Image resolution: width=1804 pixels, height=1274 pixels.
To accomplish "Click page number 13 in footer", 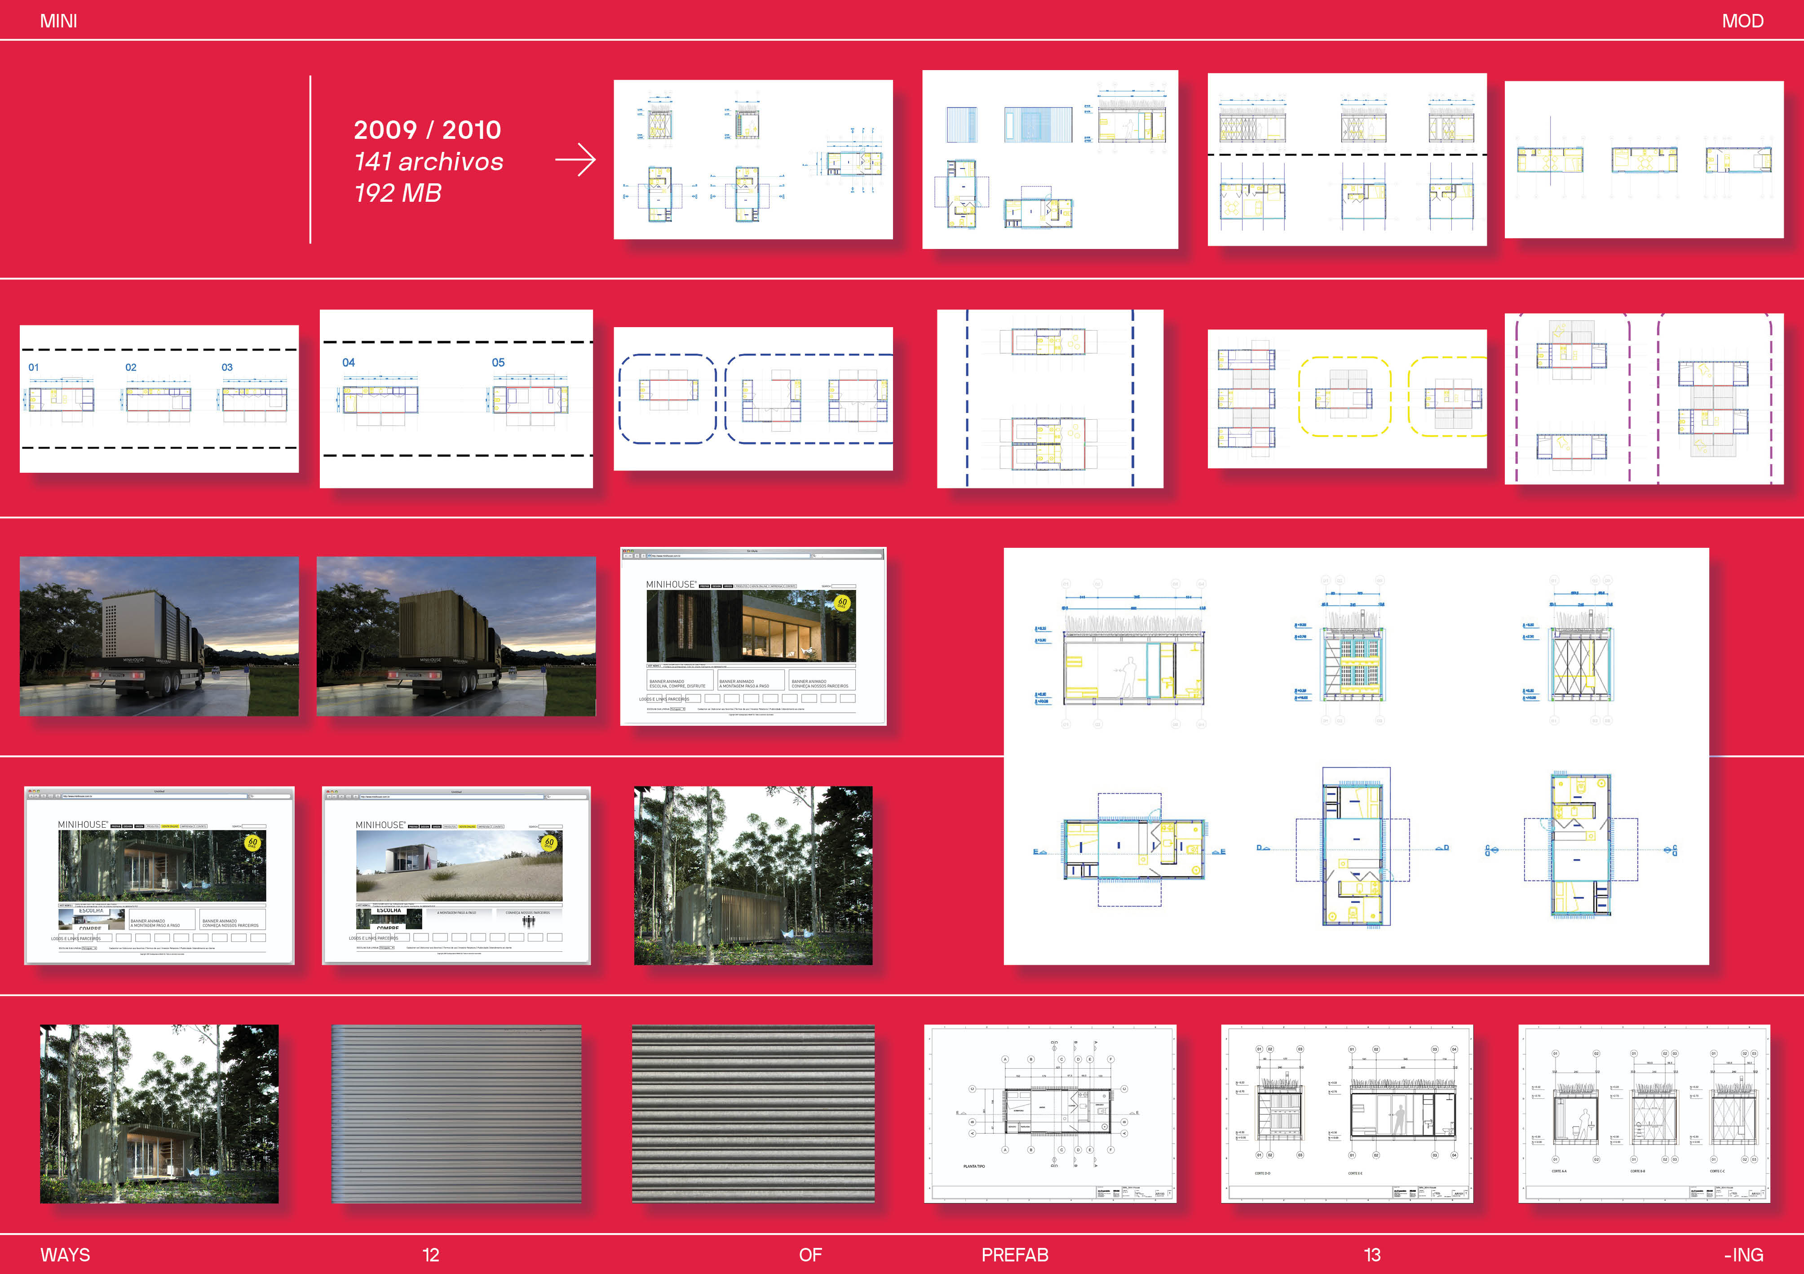I will (x=1372, y=1254).
